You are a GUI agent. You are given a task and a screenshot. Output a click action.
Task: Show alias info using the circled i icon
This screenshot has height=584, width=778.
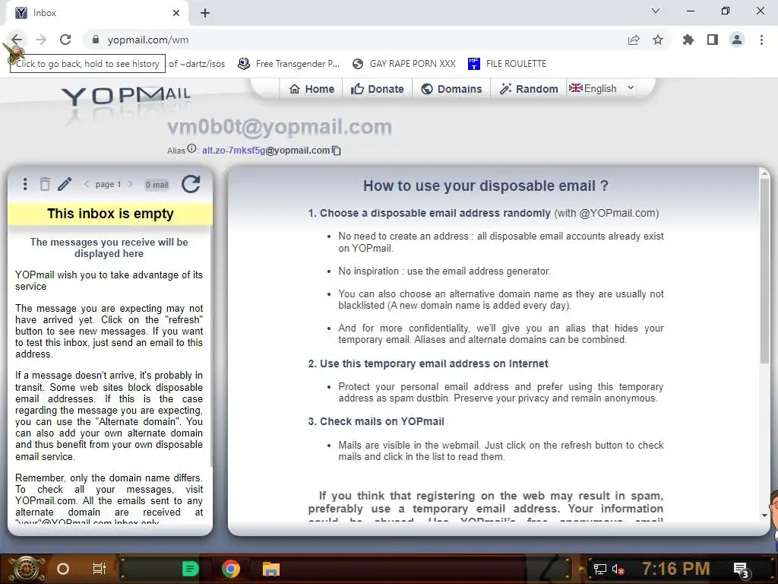click(x=191, y=148)
